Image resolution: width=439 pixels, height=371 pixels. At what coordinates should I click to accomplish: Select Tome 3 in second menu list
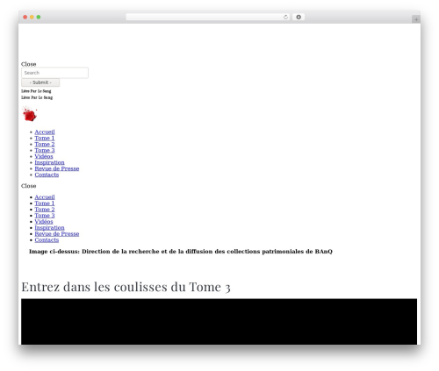tap(45, 216)
